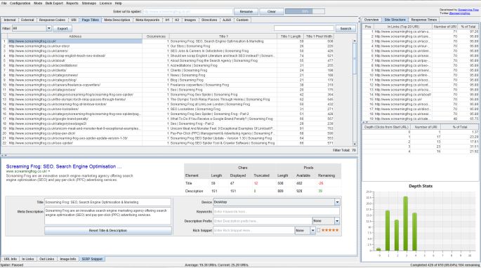Open the Overview tab in right panel

pos(371,20)
